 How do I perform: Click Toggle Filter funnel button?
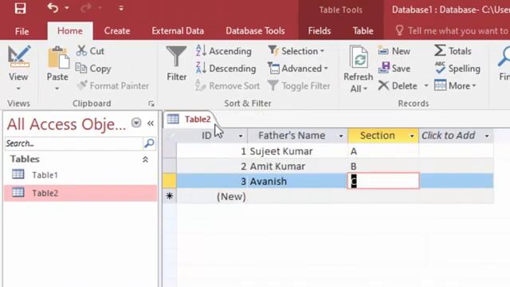[299, 86]
